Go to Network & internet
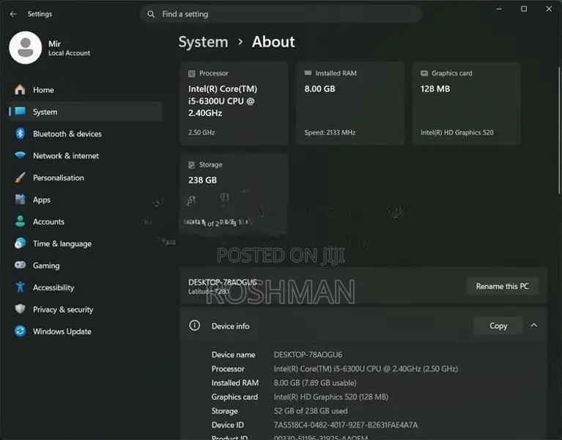This screenshot has width=562, height=440. point(85,155)
